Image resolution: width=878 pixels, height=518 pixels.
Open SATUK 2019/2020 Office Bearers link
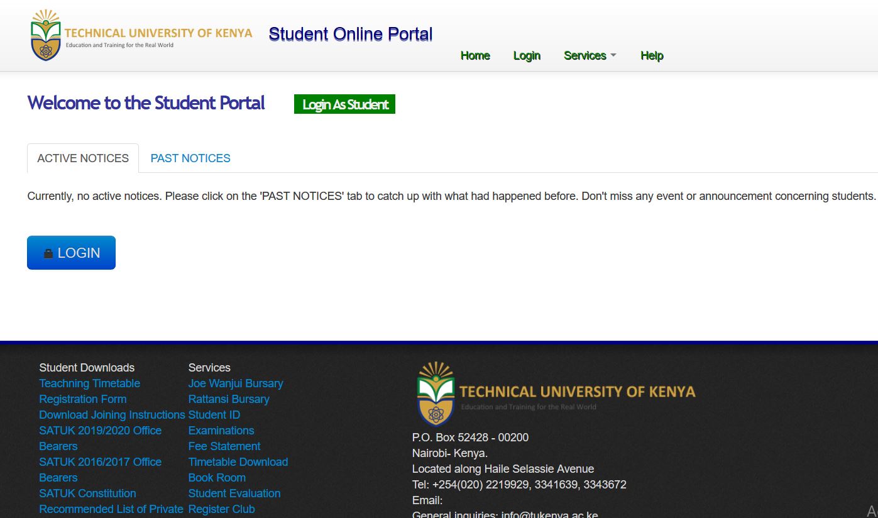(x=101, y=438)
